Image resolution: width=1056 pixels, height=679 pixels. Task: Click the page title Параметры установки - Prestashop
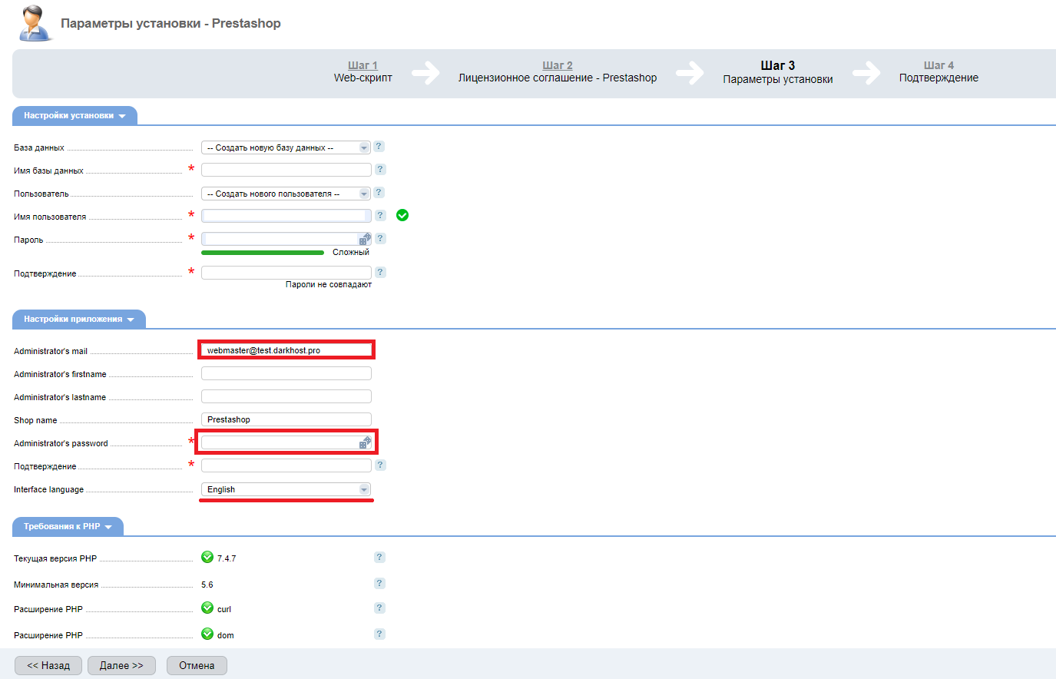tap(170, 23)
